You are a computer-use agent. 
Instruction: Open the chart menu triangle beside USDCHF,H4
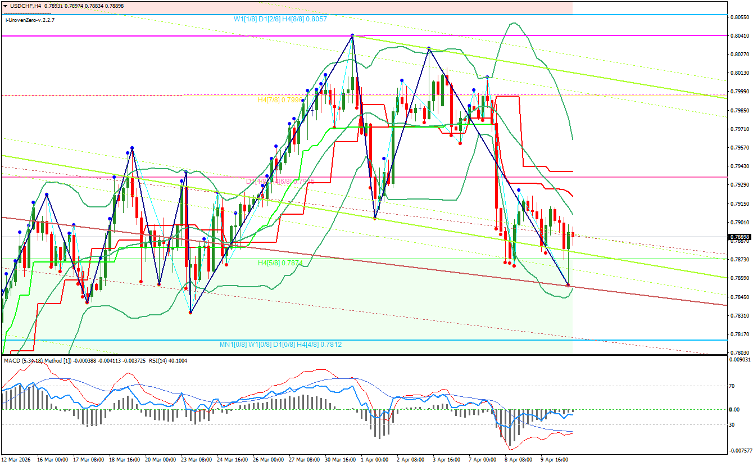point(6,6)
